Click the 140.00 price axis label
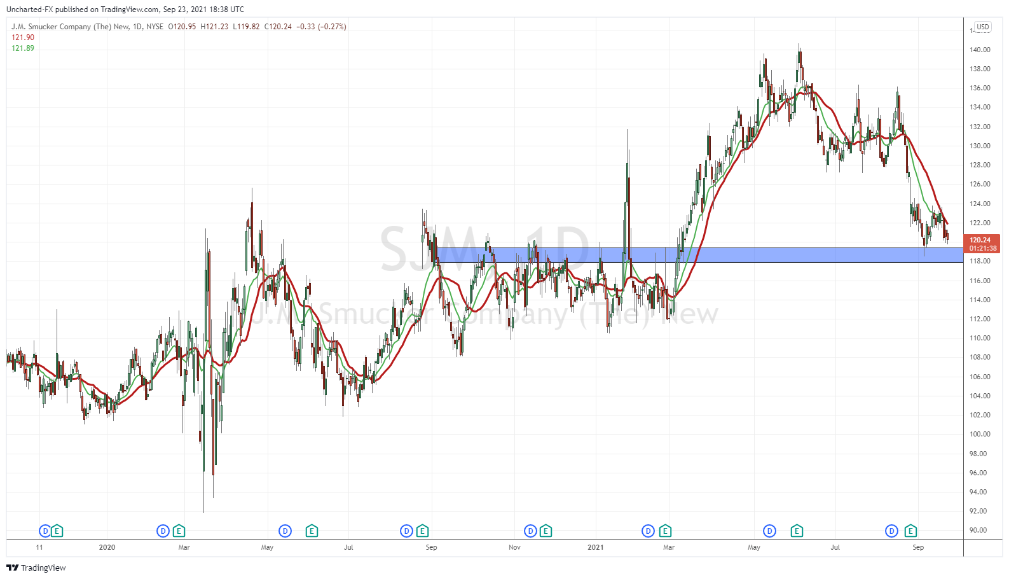 [980, 50]
